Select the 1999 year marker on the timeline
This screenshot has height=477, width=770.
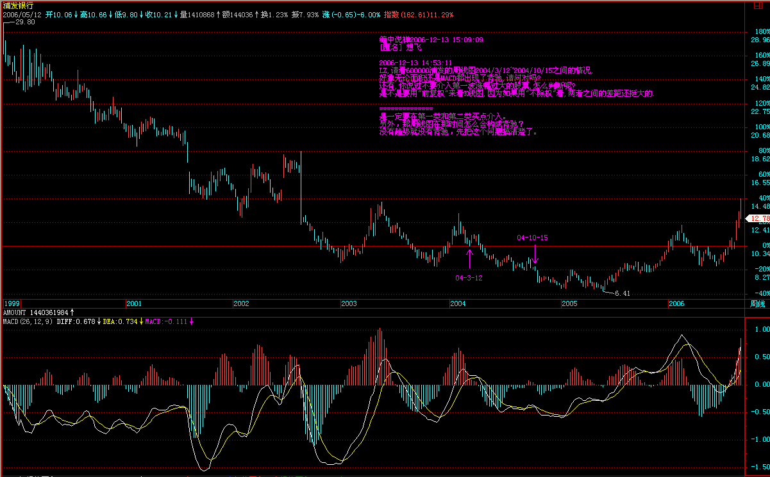tap(12, 303)
